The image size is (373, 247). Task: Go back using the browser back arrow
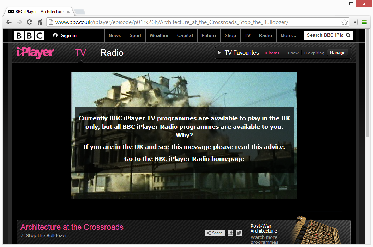pyautogui.click(x=9, y=22)
